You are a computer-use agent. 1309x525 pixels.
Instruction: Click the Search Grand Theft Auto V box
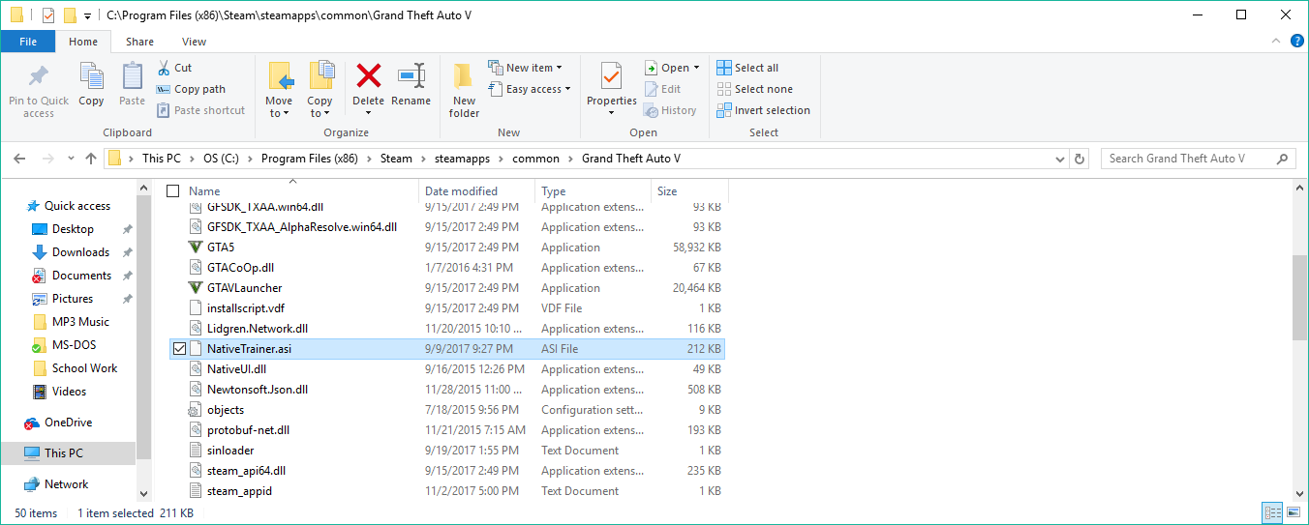1189,159
